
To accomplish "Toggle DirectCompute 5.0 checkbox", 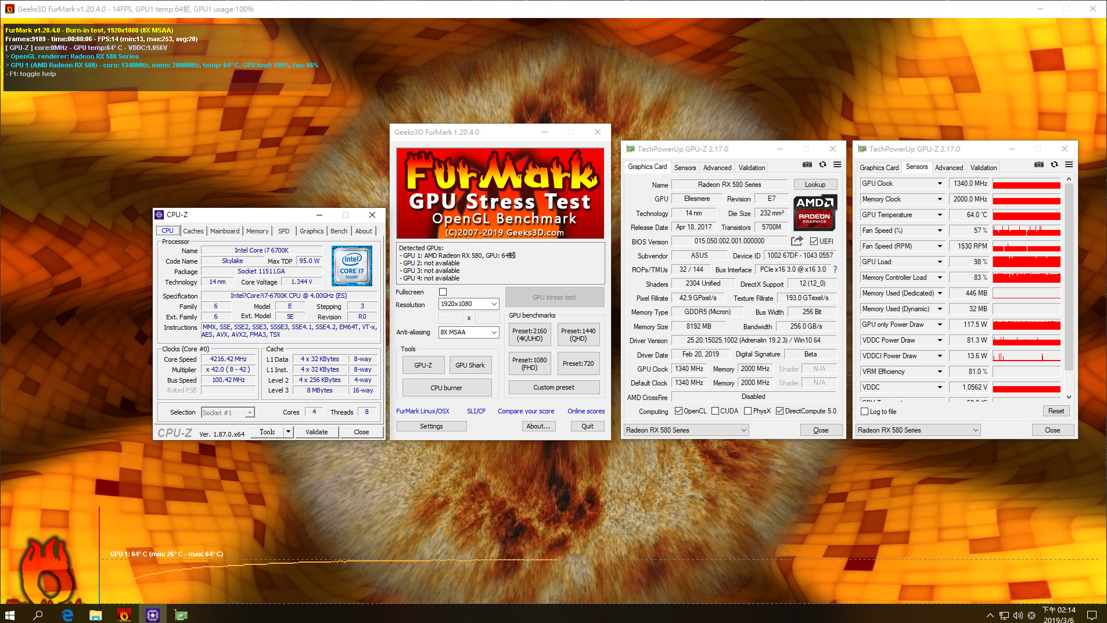I will coord(779,411).
